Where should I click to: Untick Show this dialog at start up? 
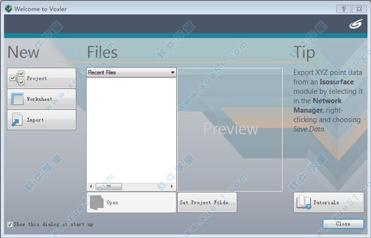(x=10, y=224)
